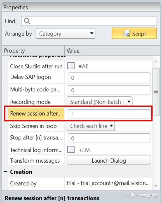The image size is (162, 203).
Task: Click the Renew session after value field
Action: tap(109, 114)
